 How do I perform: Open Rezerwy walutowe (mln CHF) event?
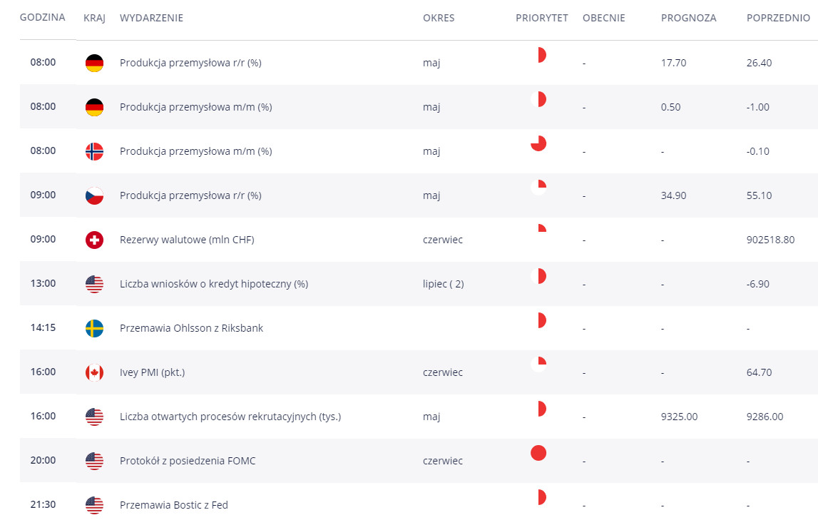(187, 240)
